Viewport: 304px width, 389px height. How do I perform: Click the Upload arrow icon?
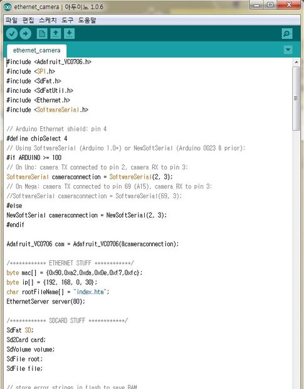(x=25, y=34)
